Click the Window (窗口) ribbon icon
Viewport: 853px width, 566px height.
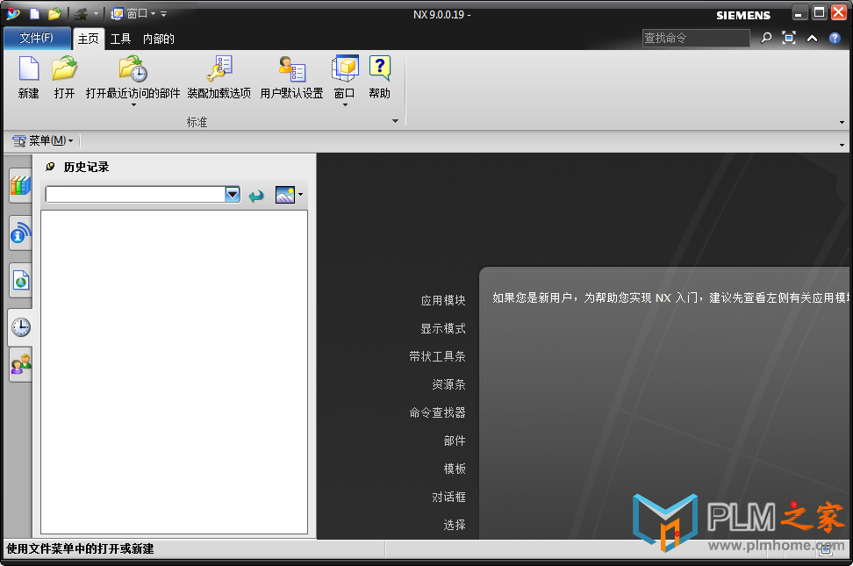pos(345,68)
